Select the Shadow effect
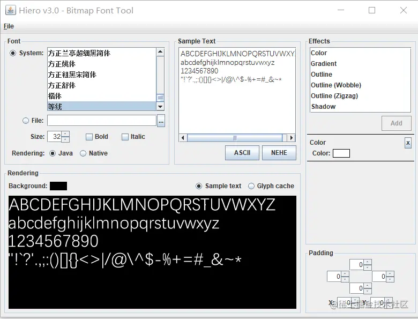 [x=360, y=106]
